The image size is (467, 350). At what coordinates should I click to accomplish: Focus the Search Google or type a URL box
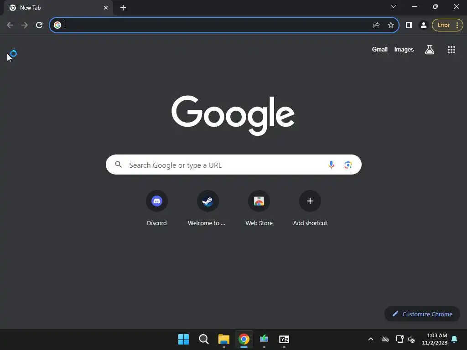click(x=233, y=165)
